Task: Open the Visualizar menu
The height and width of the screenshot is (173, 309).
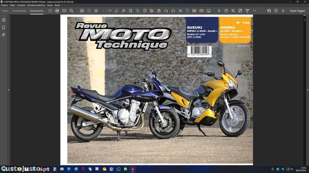Action: [x=21, y=5]
